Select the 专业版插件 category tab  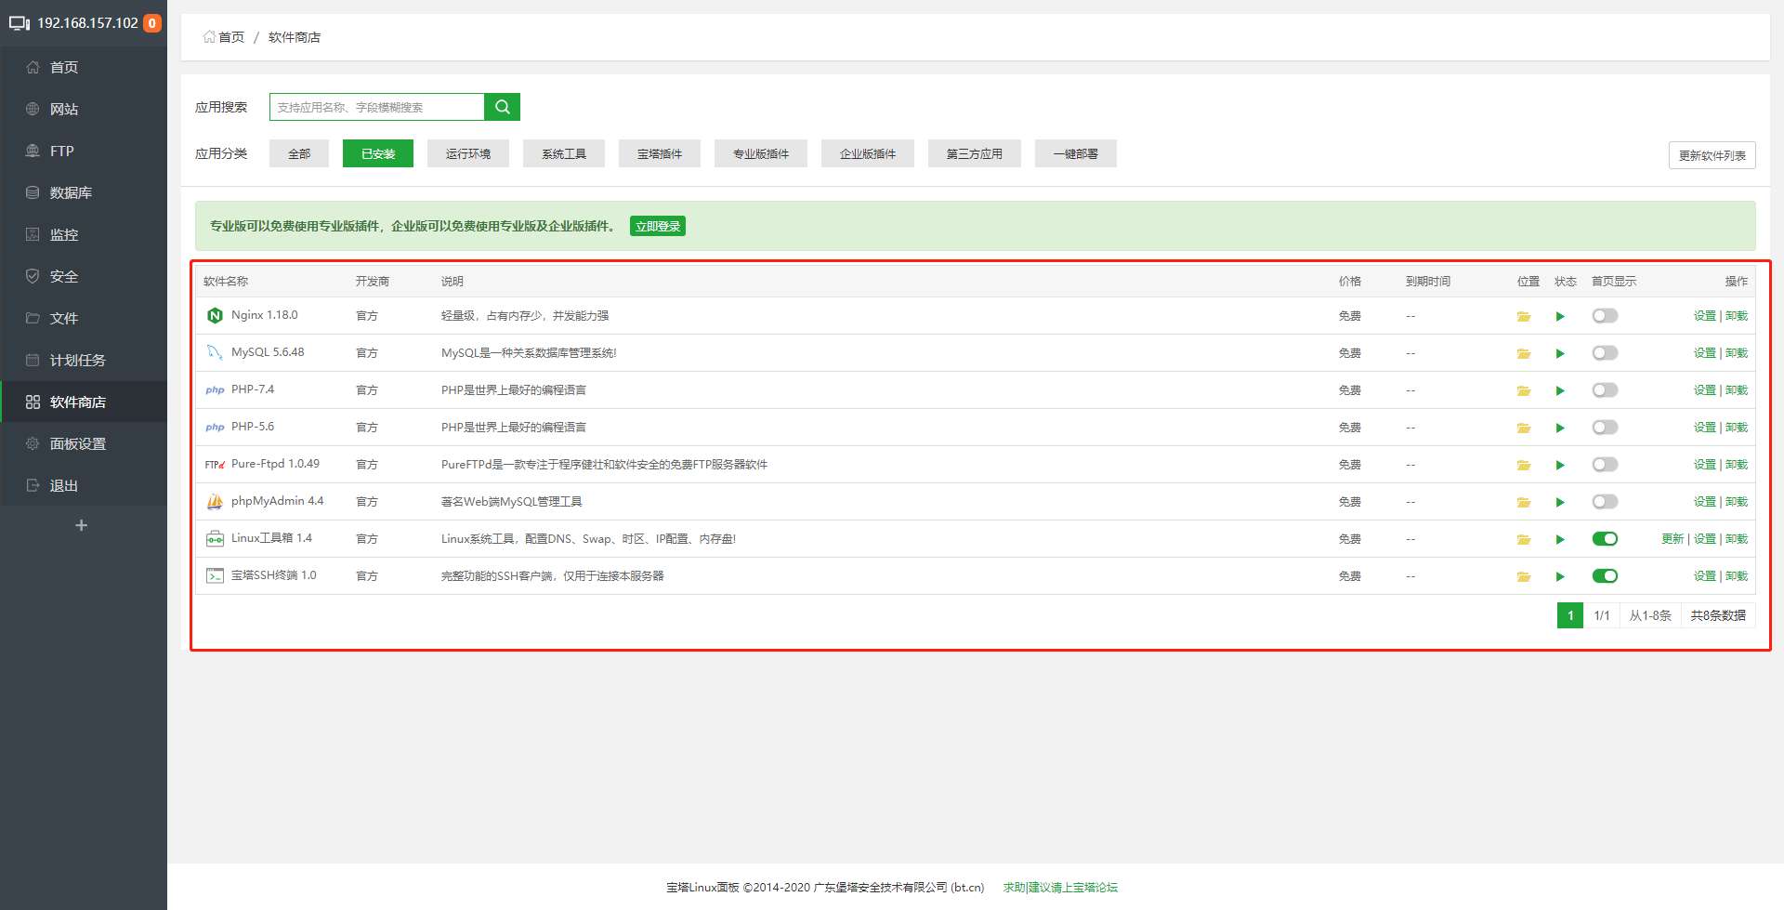[x=761, y=153]
